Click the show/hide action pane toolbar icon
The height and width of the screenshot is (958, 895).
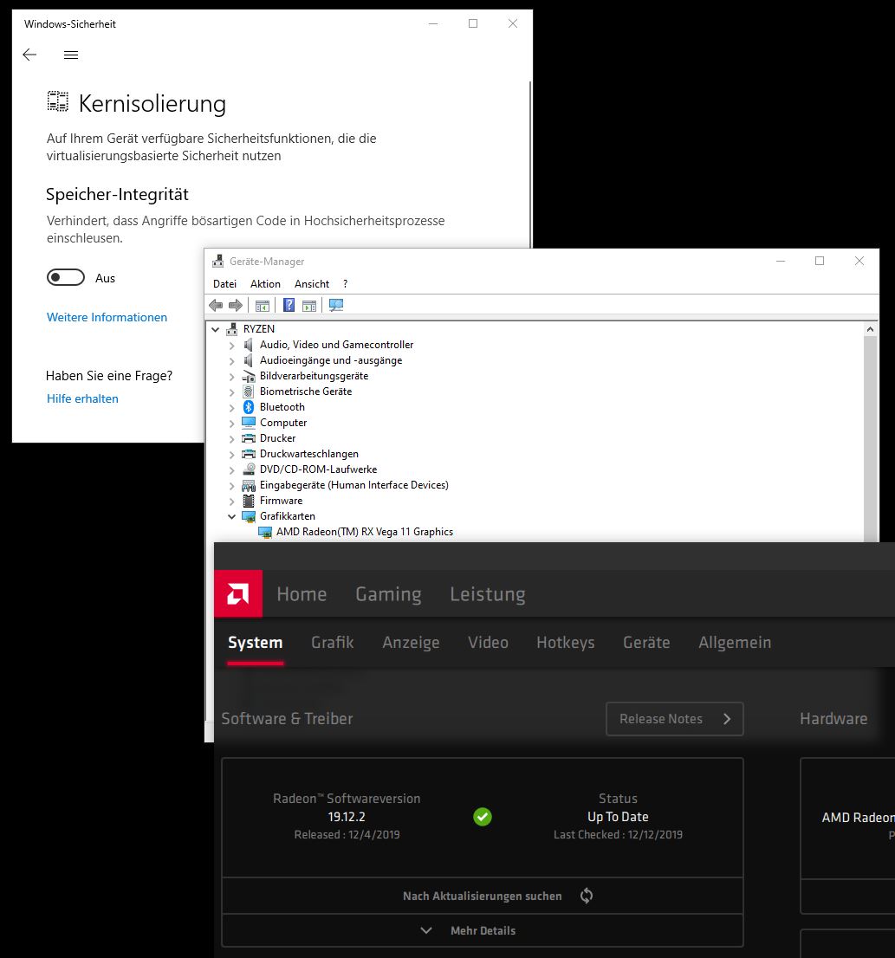(x=309, y=306)
